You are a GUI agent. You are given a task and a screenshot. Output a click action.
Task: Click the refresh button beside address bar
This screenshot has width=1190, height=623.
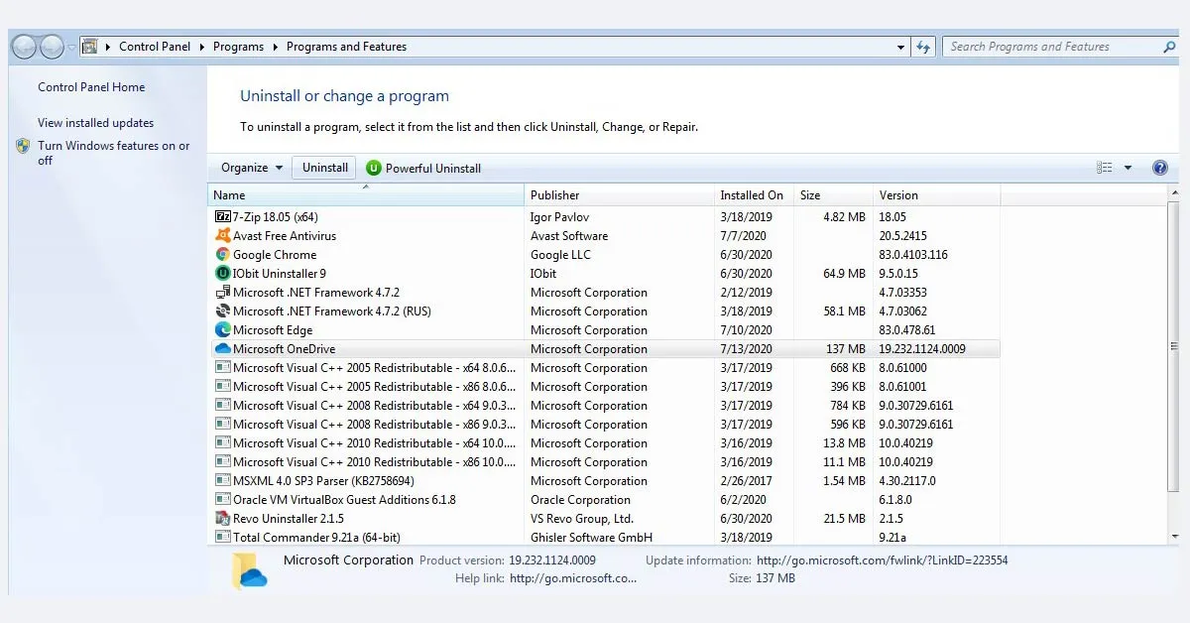(x=923, y=47)
